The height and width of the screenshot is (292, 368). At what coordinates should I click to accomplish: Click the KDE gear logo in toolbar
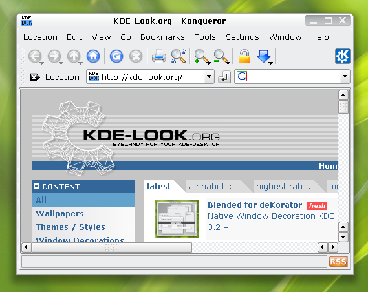[342, 56]
